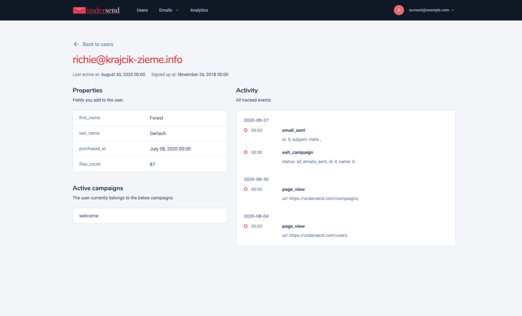Select the files_count property value 87
This screenshot has height=316, width=522.
pos(152,164)
